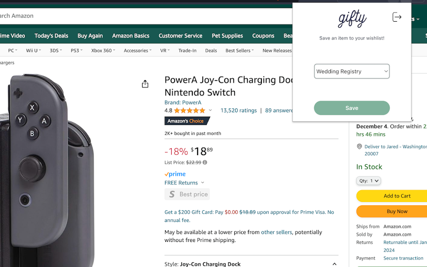The height and width of the screenshot is (267, 427).
Task: Click the Amazon's Choice badge
Action: pos(187,121)
